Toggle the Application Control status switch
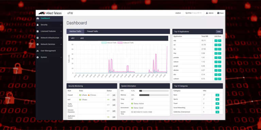261x130 pixels. (x=108, y=117)
